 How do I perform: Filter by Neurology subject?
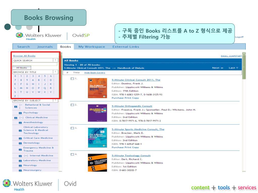(x=30, y=165)
